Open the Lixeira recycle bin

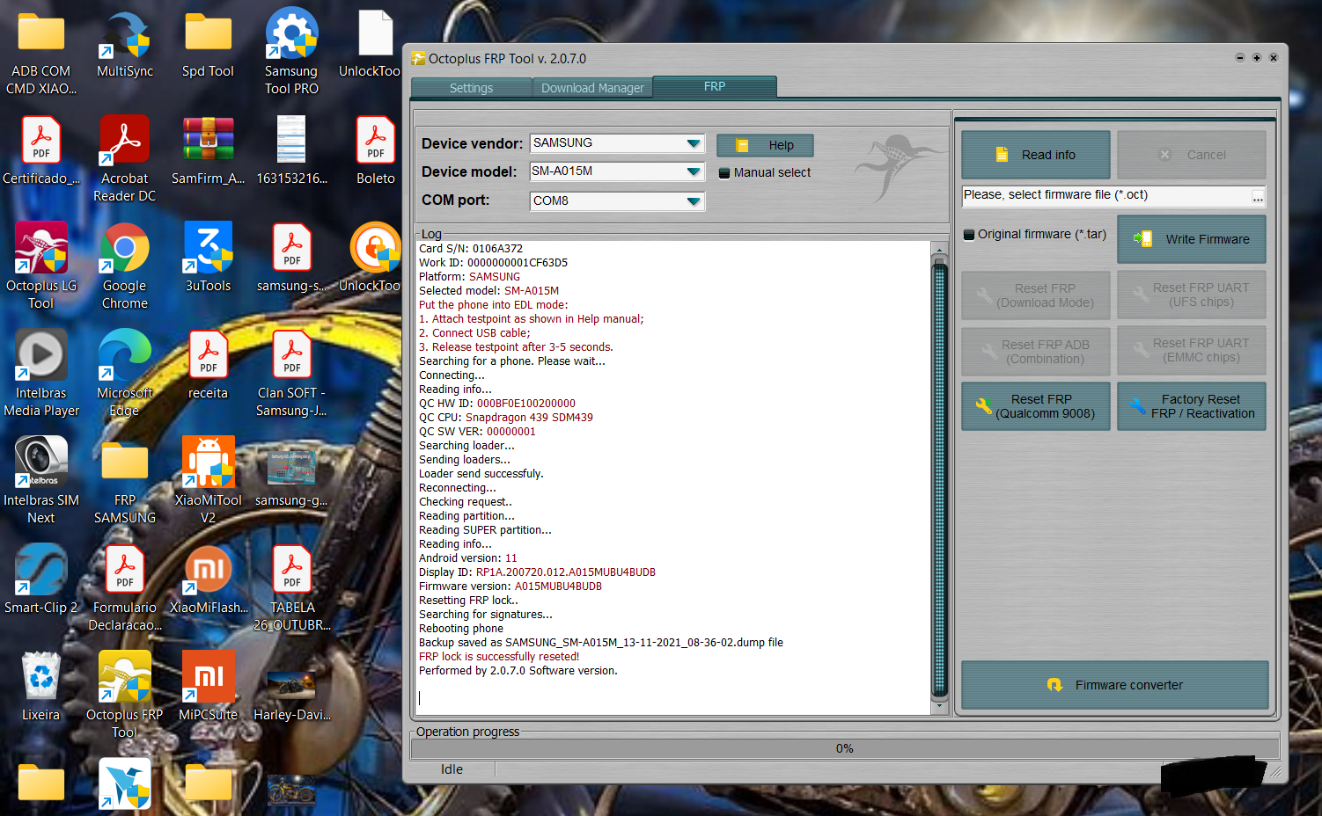coord(41,688)
